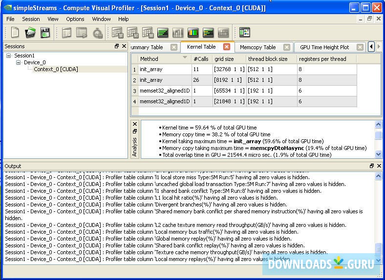Image resolution: width=385 pixels, height=280 pixels.
Task: Collapse the Device_0 tree node
Action: click(x=19, y=62)
